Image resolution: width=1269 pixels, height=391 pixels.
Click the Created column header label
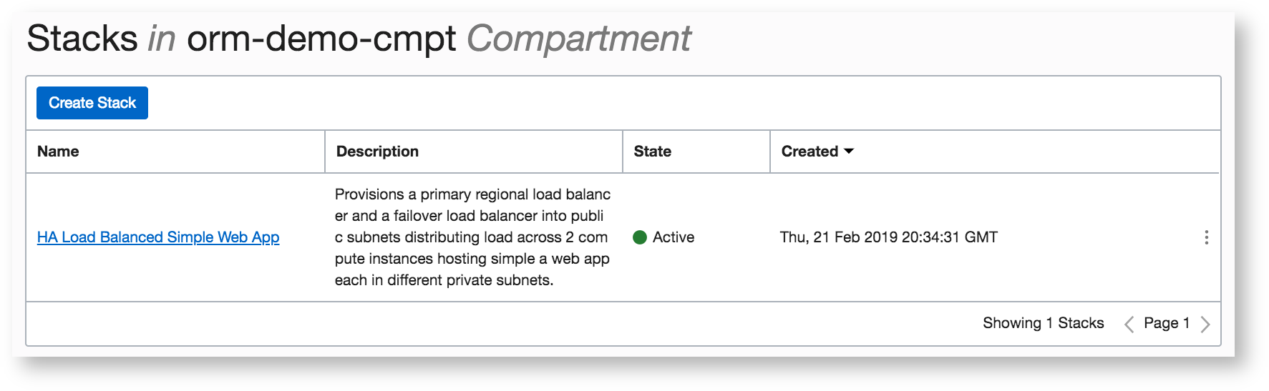coord(809,152)
